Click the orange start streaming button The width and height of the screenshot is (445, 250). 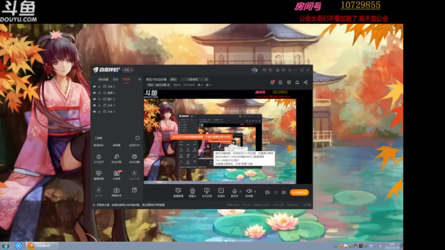point(299,192)
